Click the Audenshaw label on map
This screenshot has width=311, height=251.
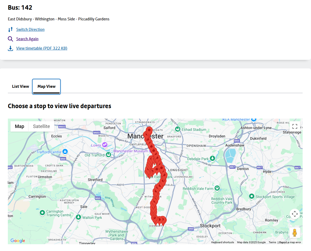235,145
